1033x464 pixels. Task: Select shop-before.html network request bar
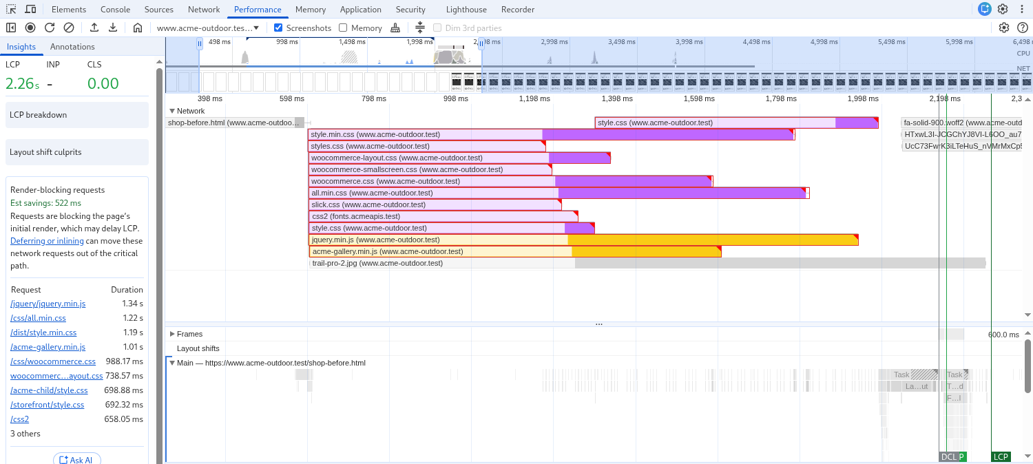(235, 123)
